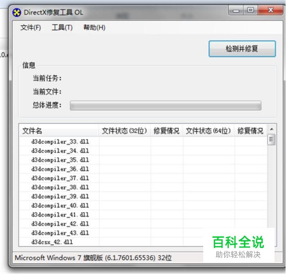Click the file list scrollbar thumb

pos(271,139)
